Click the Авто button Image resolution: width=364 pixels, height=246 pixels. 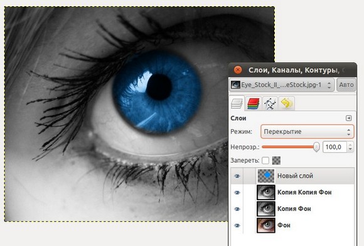pos(346,85)
